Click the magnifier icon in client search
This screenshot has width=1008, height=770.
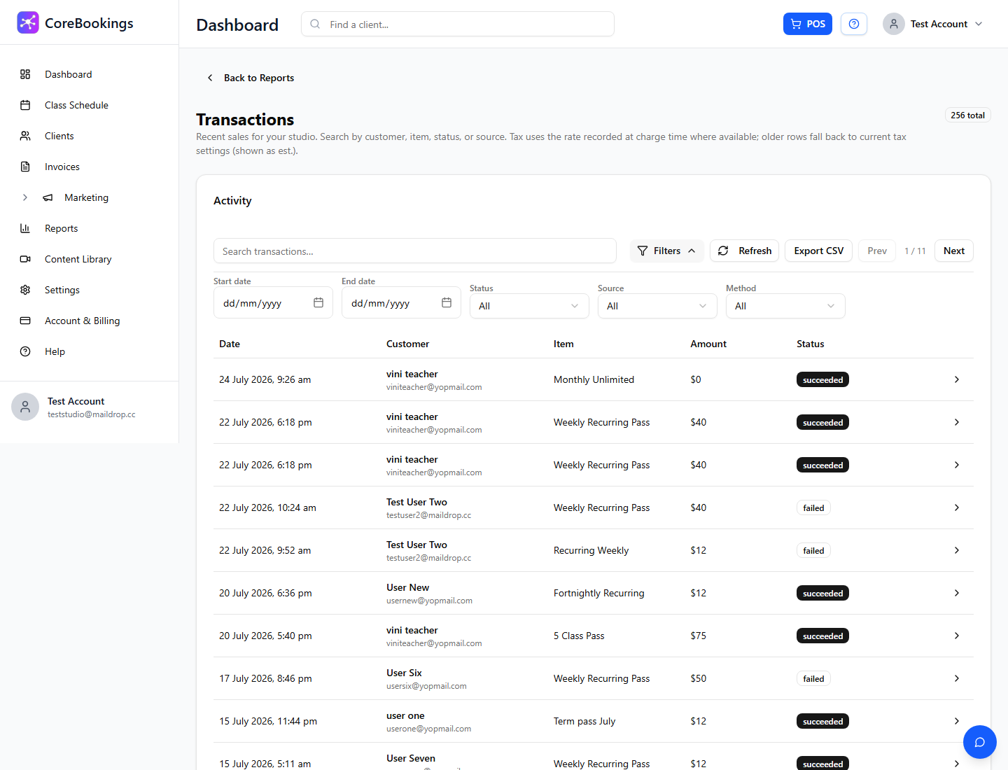coord(315,24)
